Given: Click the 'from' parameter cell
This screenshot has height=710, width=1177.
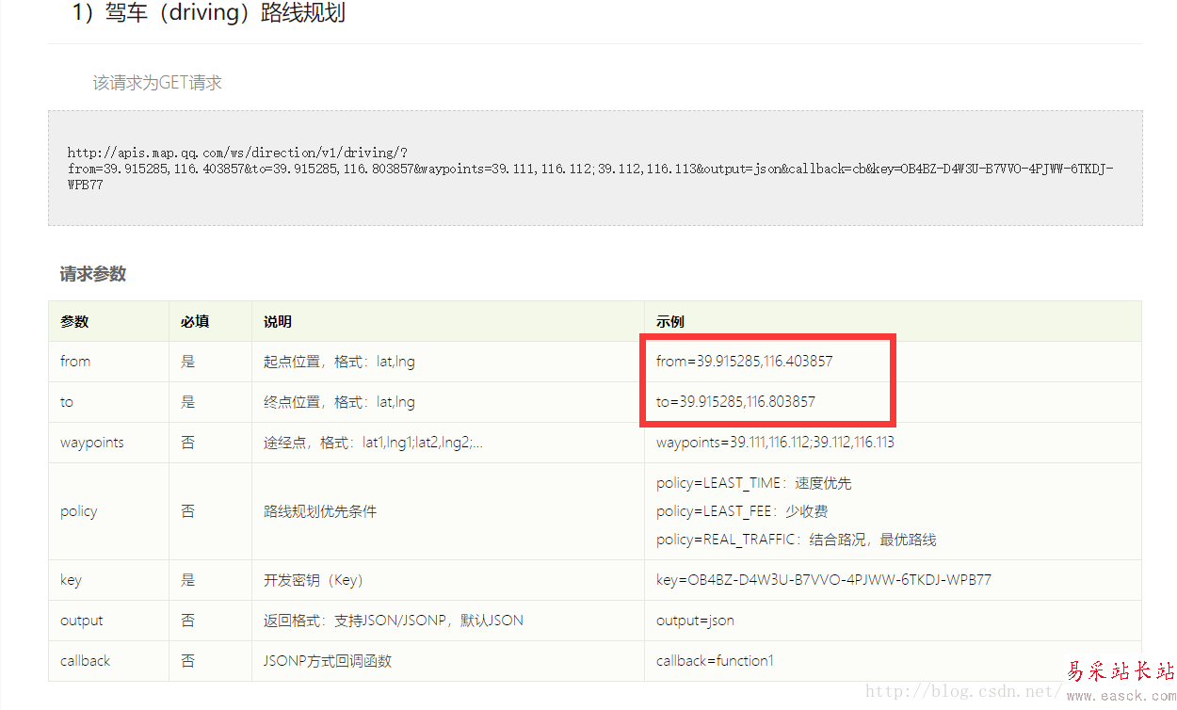Looking at the screenshot, I should 75,362.
